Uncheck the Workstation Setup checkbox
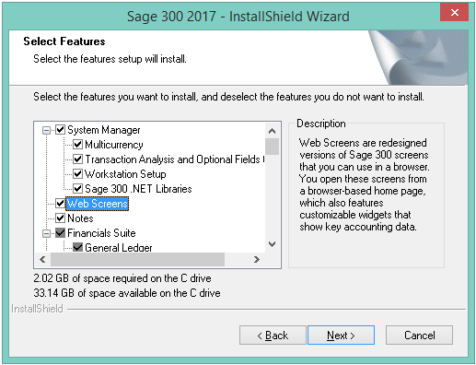Image resolution: width=476 pixels, height=365 pixels. point(77,174)
